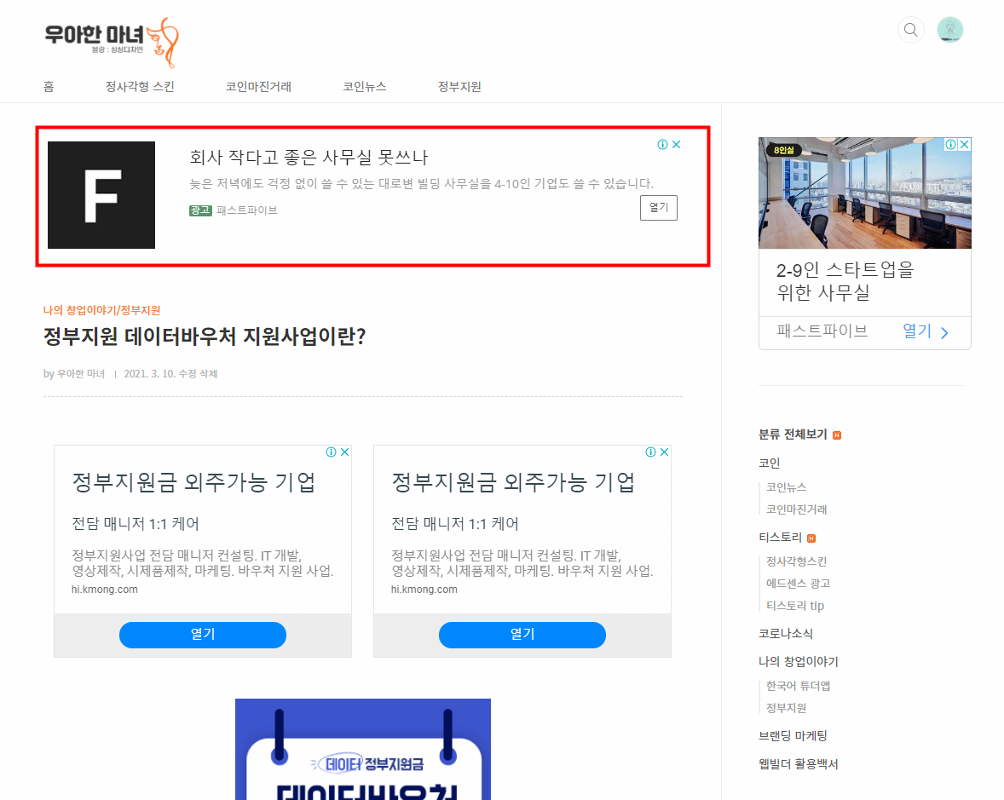The image size is (1004, 800).
Task: Click the chevron arrow beside sidebar 열기
Action: click(x=944, y=332)
